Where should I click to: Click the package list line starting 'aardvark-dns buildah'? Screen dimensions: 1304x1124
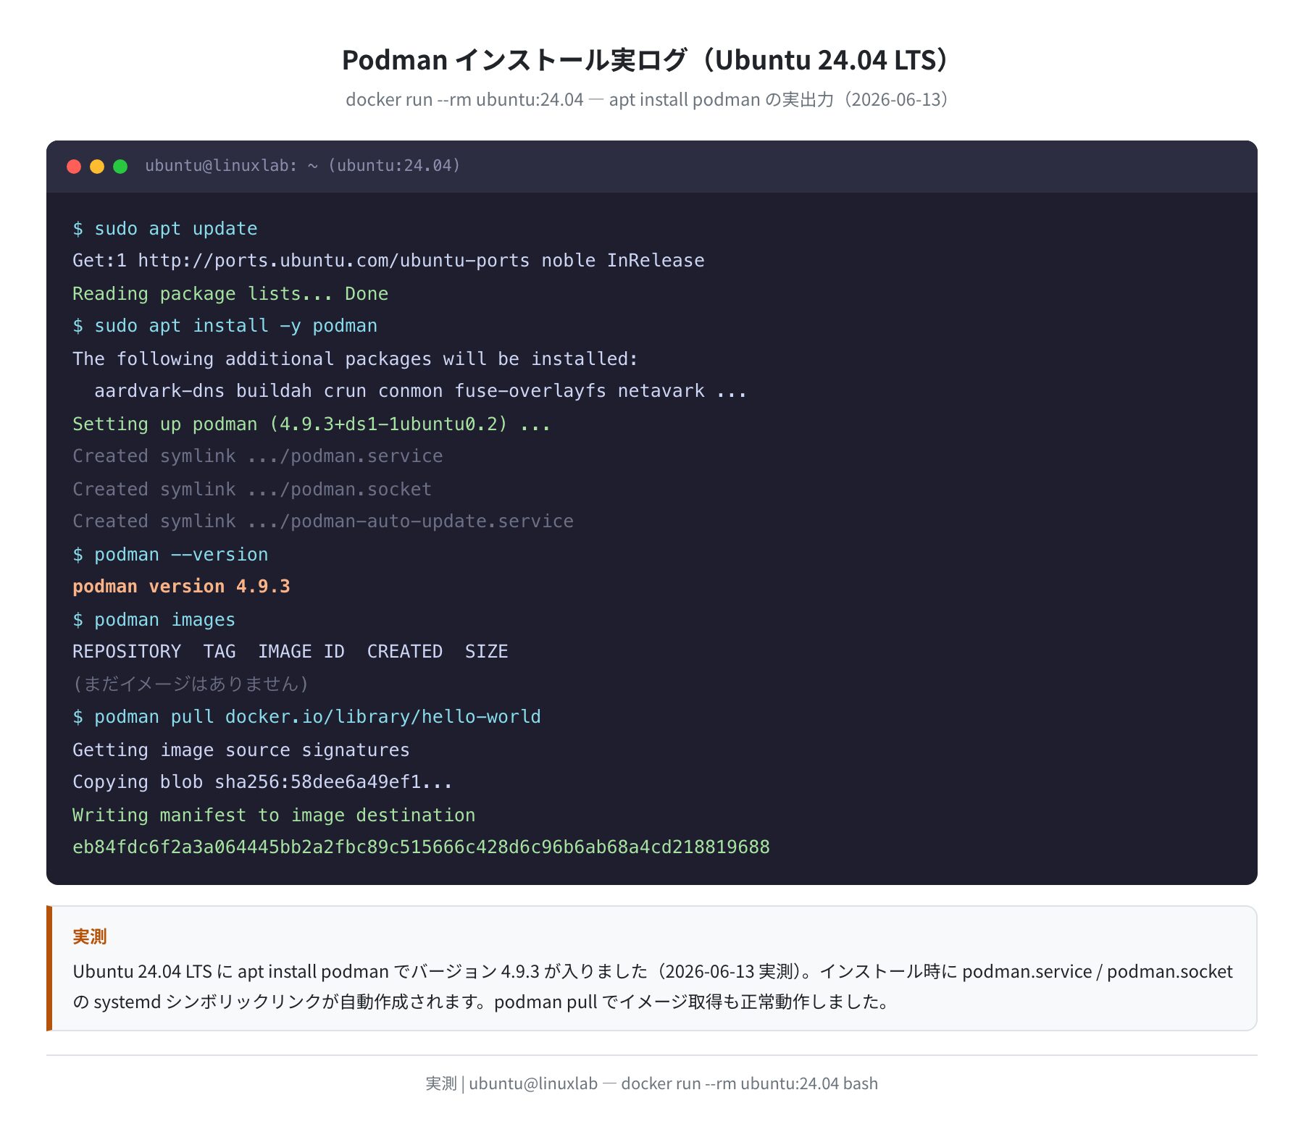click(x=420, y=391)
